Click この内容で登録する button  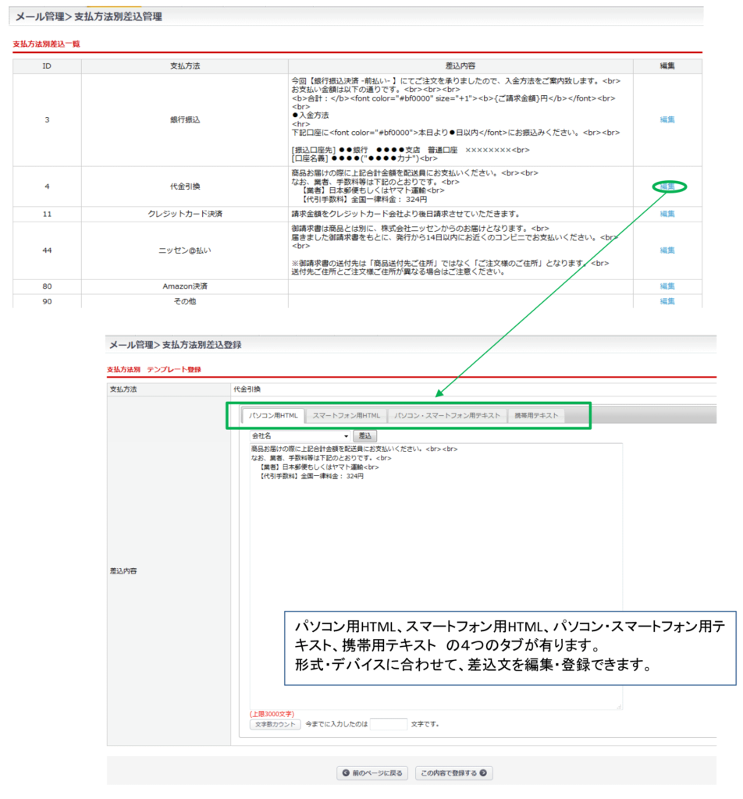click(x=453, y=773)
